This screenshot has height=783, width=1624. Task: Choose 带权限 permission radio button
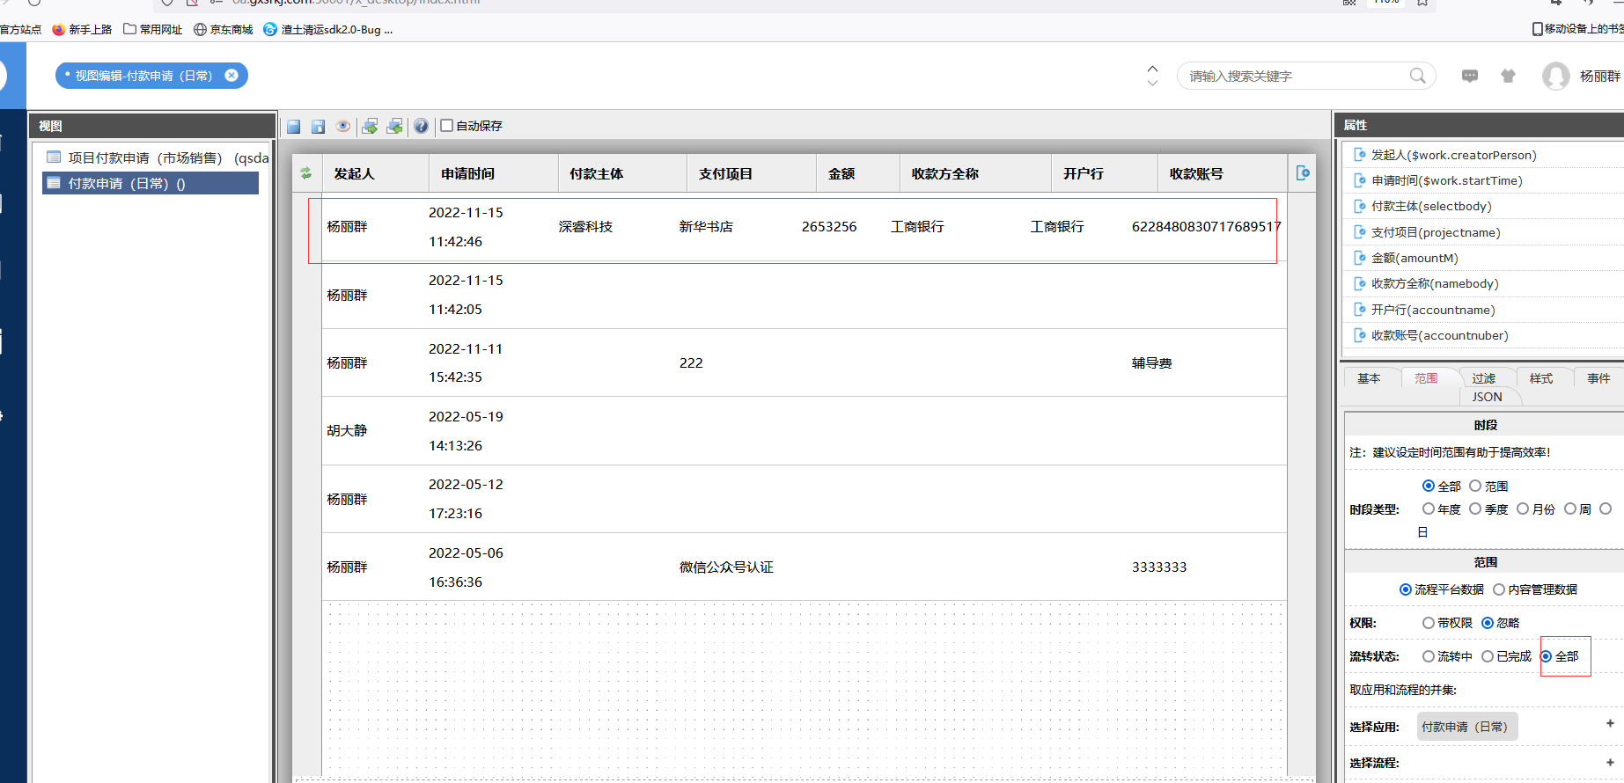pos(1429,623)
